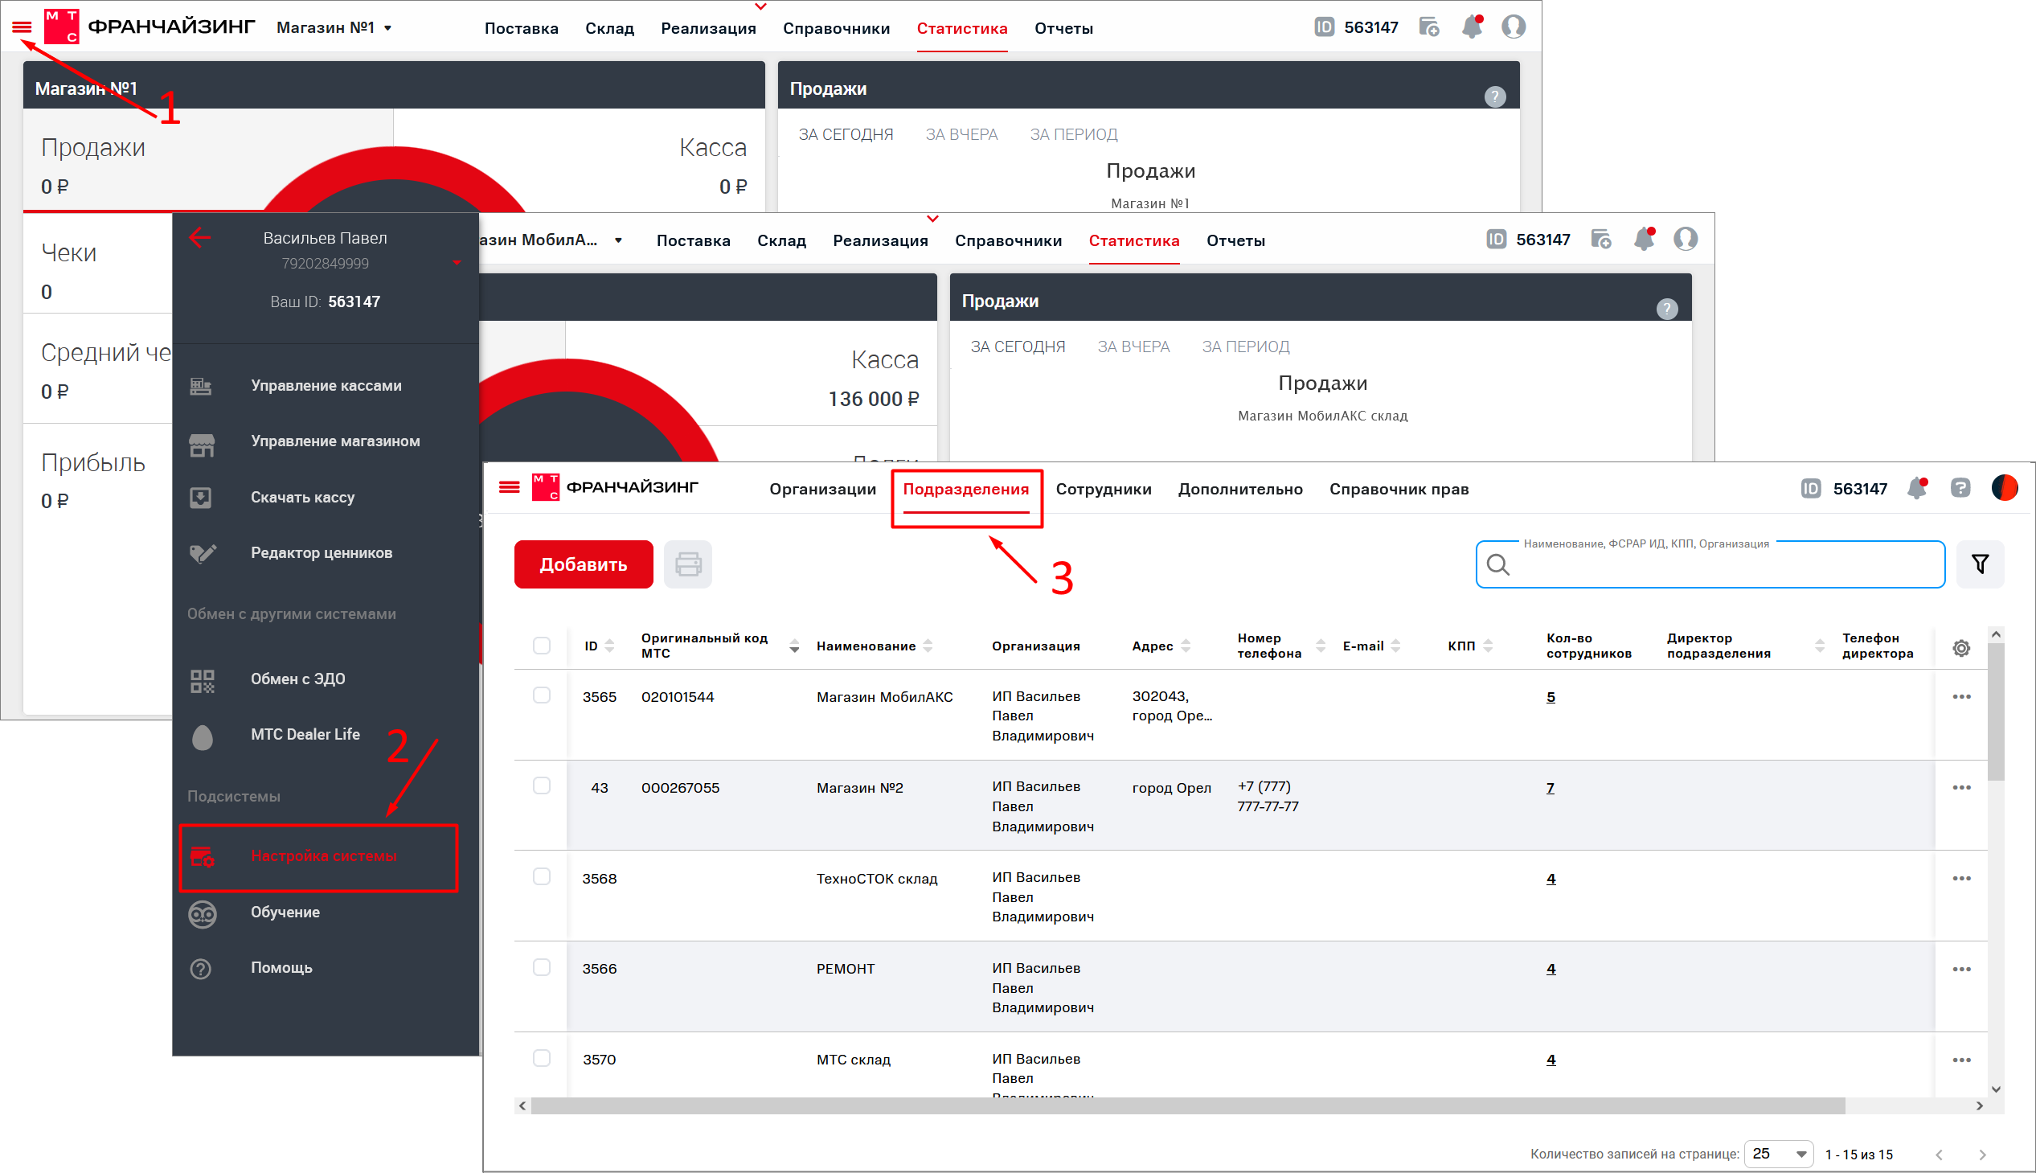Switch to Дополнительно tab
The height and width of the screenshot is (1173, 2036).
click(1240, 489)
